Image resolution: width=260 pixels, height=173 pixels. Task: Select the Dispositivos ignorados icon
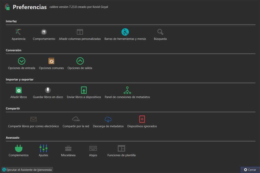pos(142,119)
